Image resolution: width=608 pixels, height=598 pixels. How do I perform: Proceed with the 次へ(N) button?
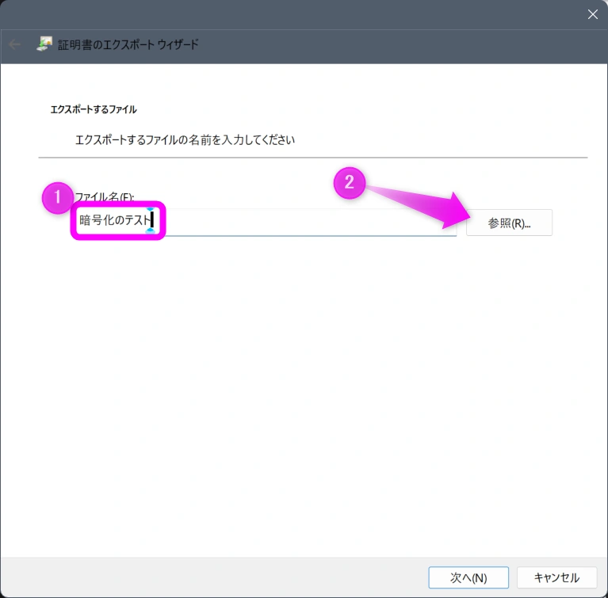(x=468, y=577)
